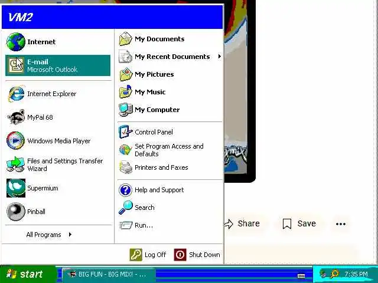Click the network tray icon
Viewport: 378px width, 283px height.
click(x=323, y=274)
